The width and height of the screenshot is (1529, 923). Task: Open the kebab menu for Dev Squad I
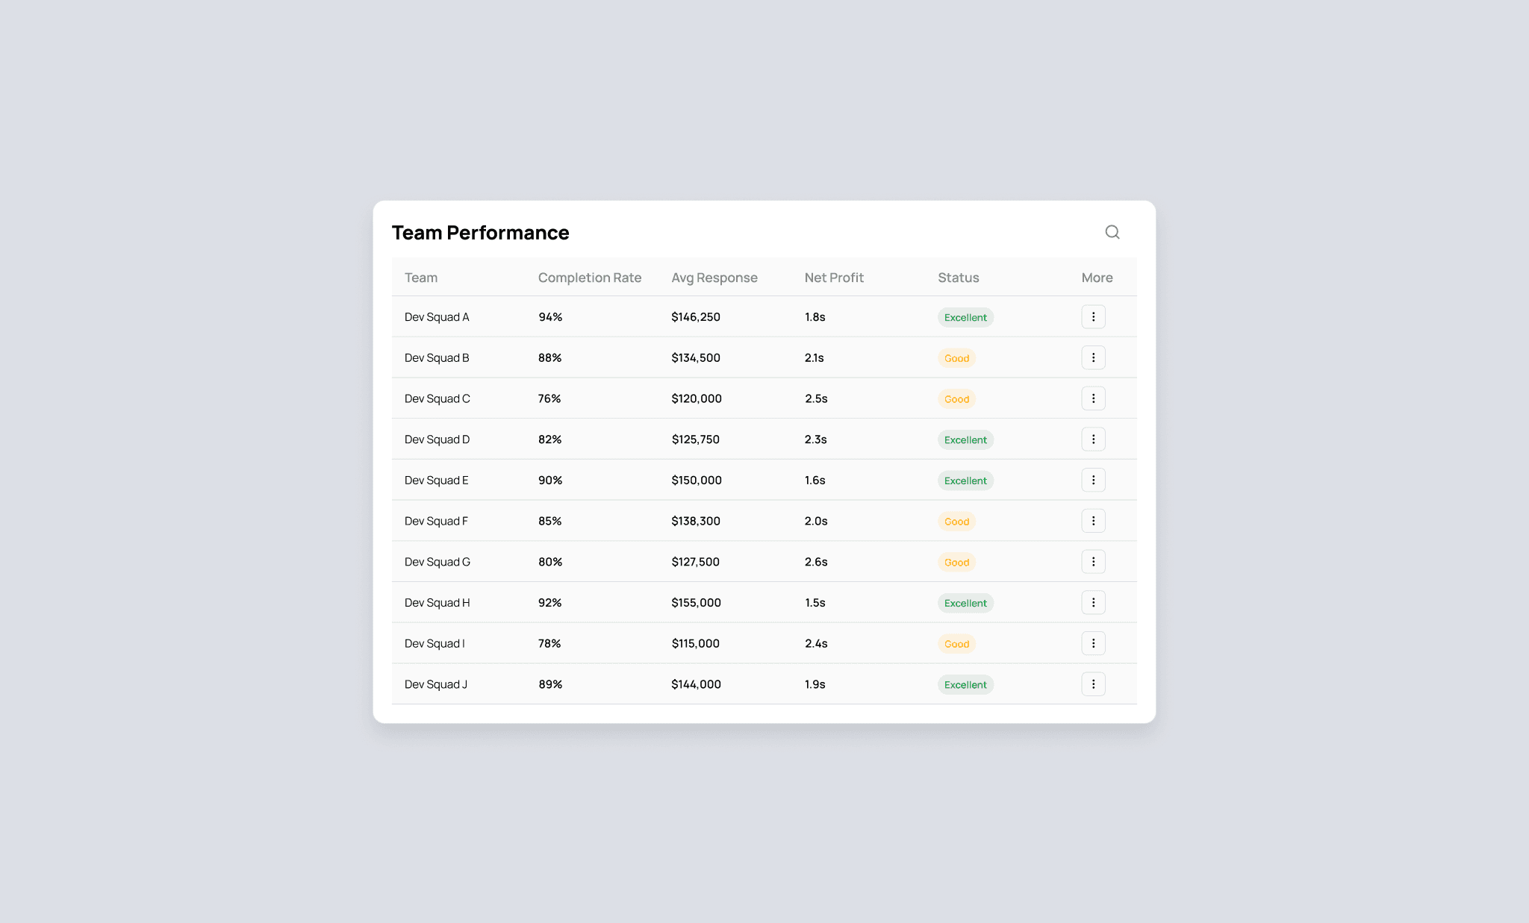coord(1093,643)
